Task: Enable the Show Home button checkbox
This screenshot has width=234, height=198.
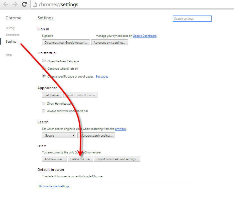Action: coord(44,104)
